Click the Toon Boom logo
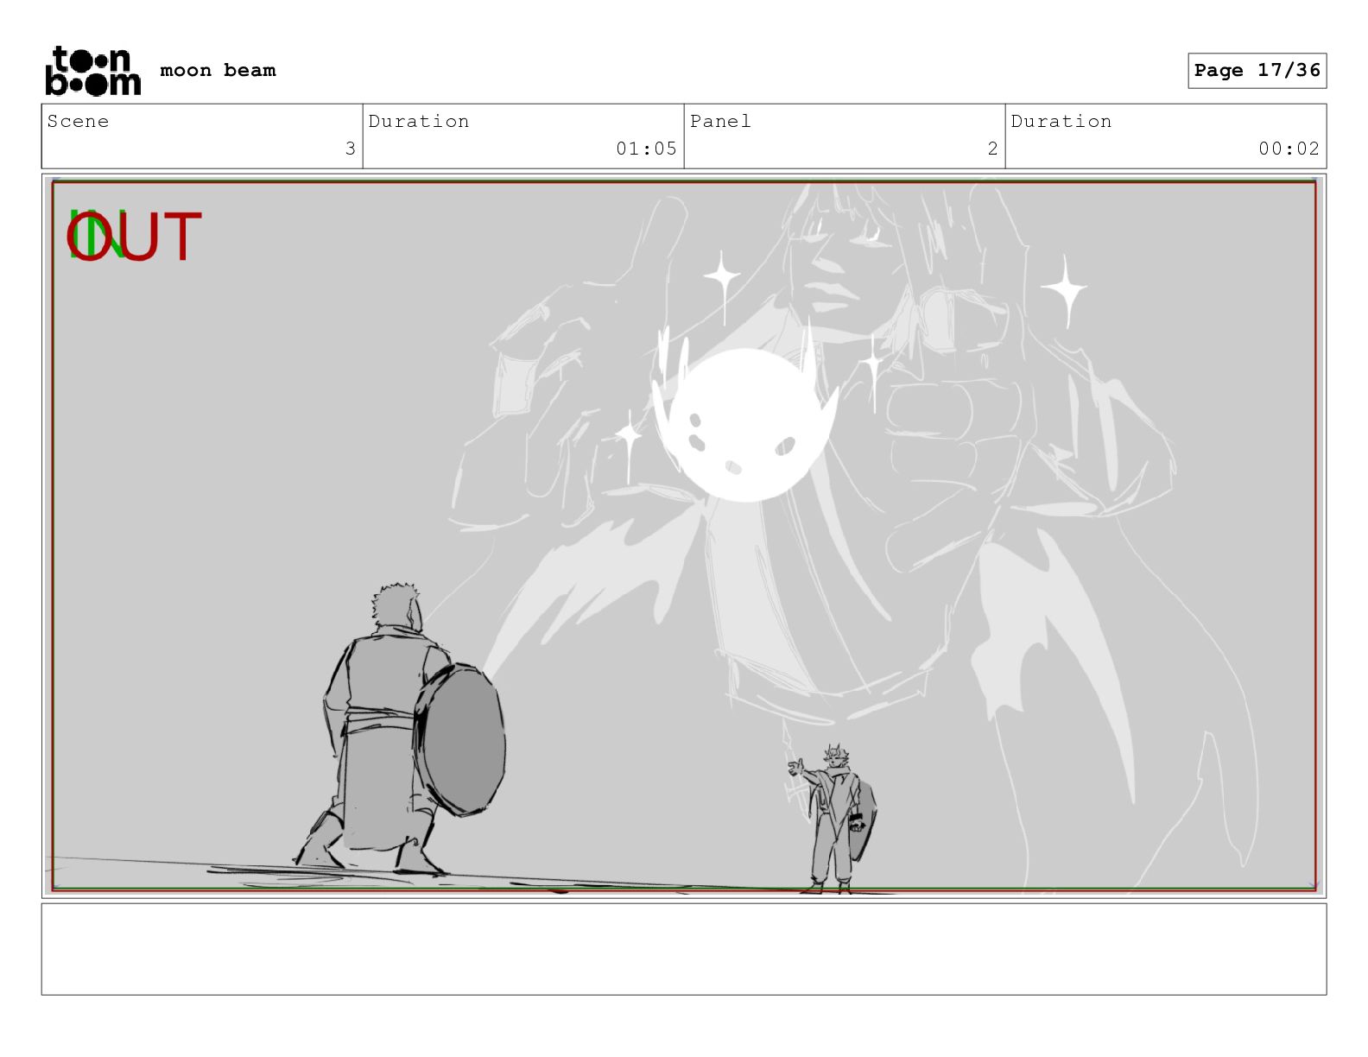The image size is (1368, 1057). click(92, 70)
